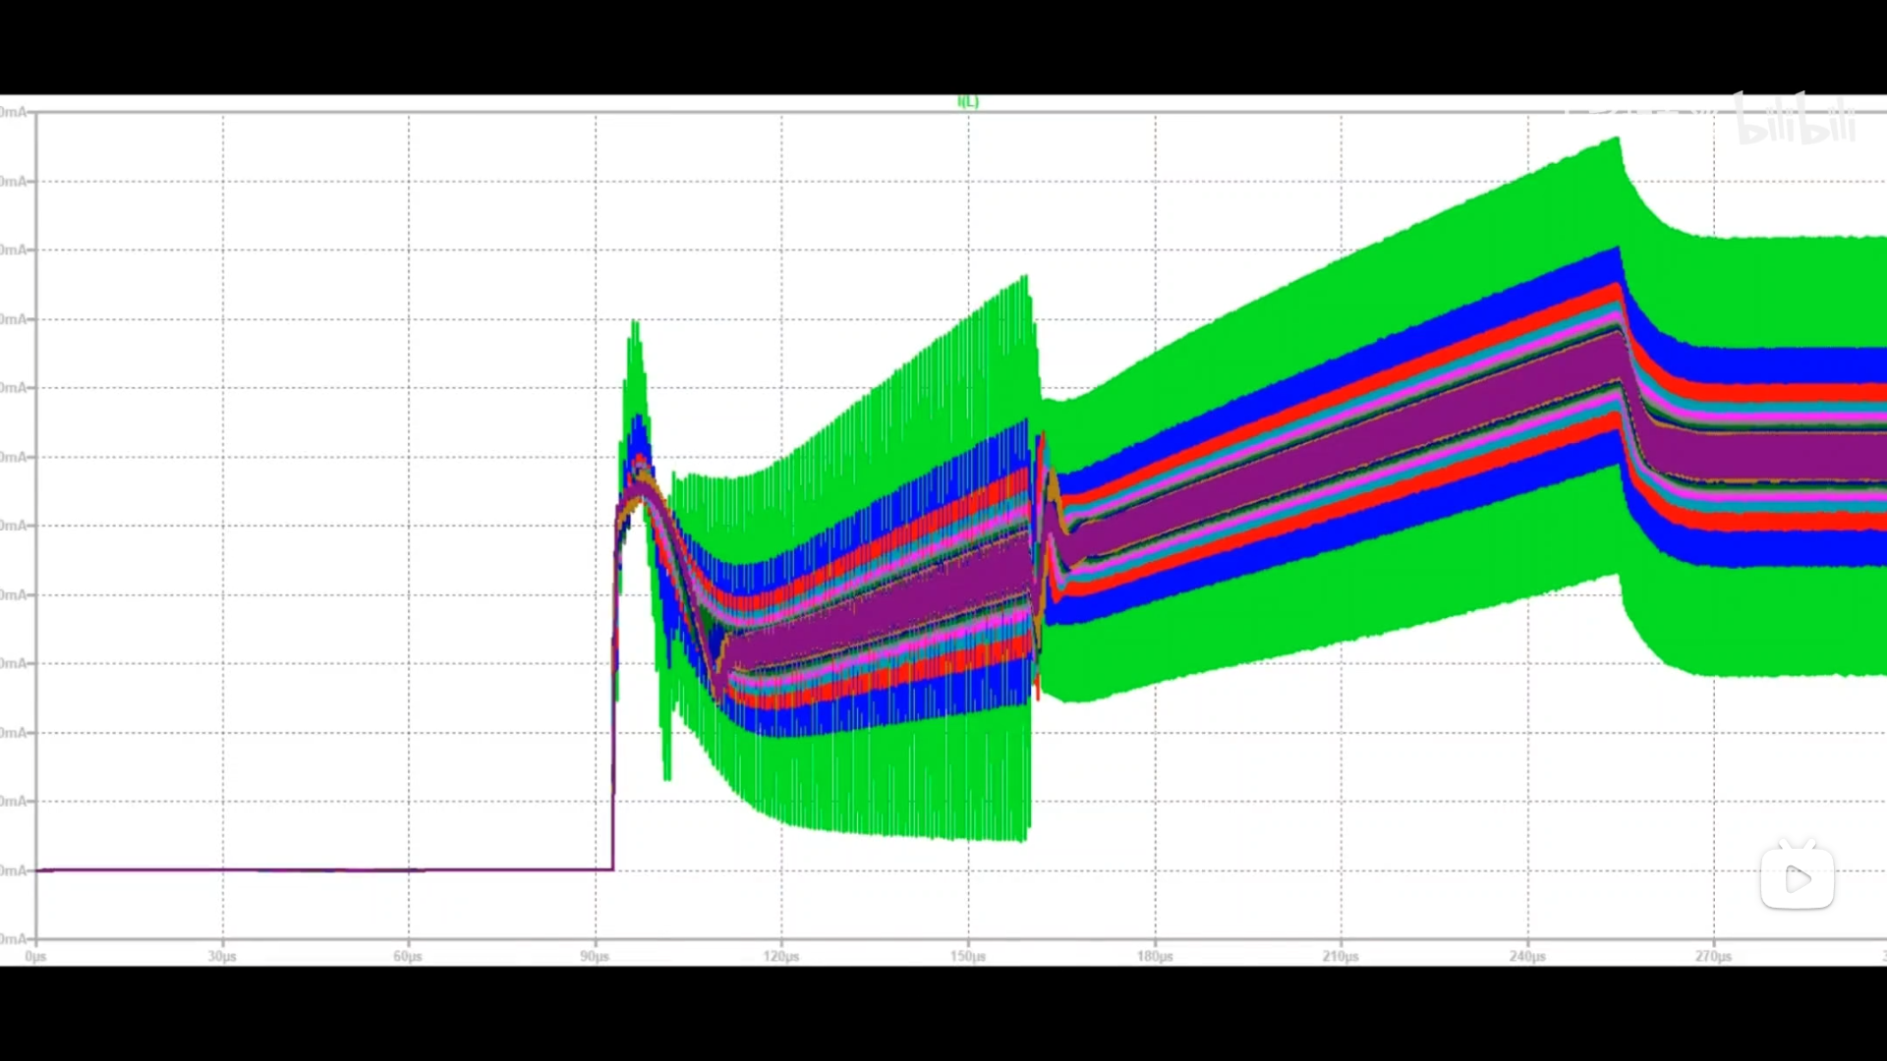The width and height of the screenshot is (1887, 1061).
Task: Click the flat purple baseline trace before the step
Action: click(x=314, y=869)
